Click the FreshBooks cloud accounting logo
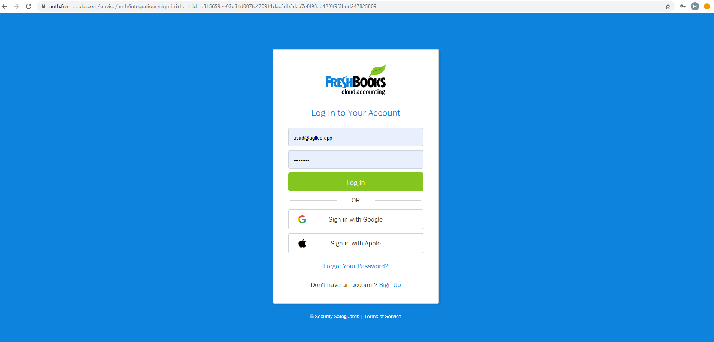Screen dimensions: 714x342 (x=356, y=80)
